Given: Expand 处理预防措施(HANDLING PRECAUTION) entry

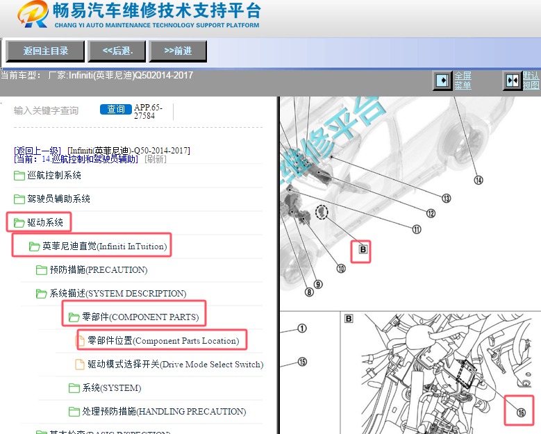Looking at the screenshot, I should pos(164,411).
